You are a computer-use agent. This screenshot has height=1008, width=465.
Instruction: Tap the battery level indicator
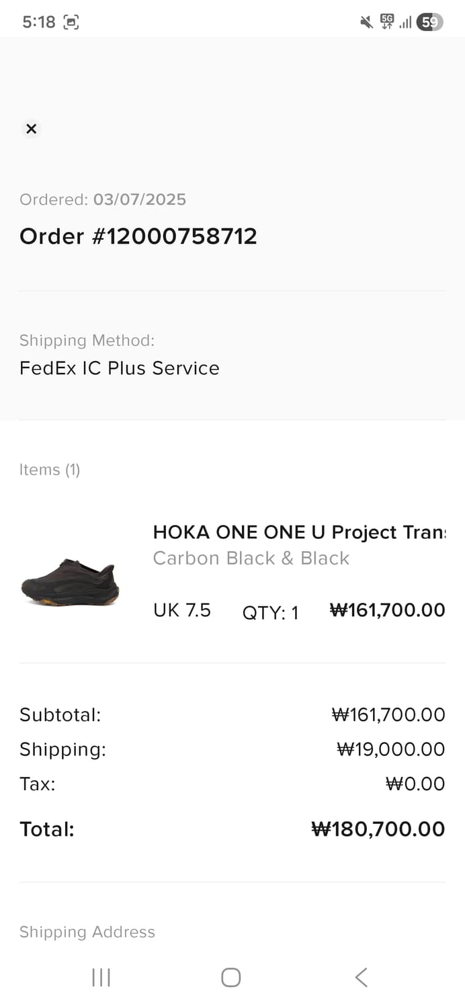[x=429, y=22]
